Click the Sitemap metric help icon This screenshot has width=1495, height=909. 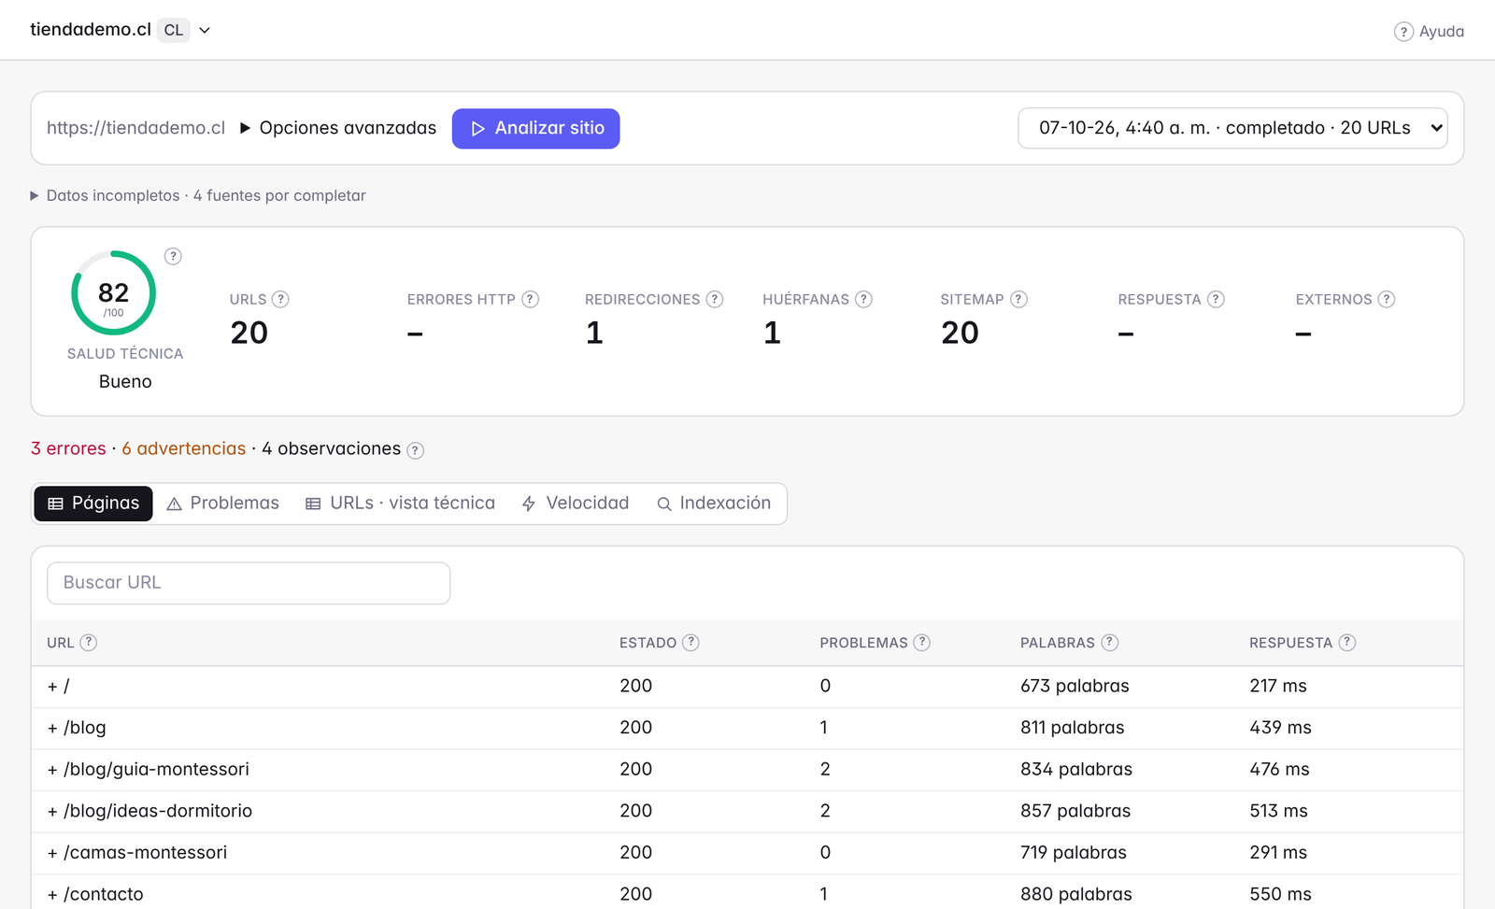[1018, 299]
